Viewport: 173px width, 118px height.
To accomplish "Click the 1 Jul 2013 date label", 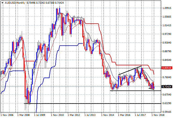I will [x=90, y=115].
